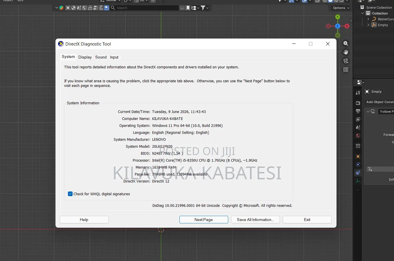Click the viewport zoom magnifier icon
394x261 pixels.
coord(346,43)
